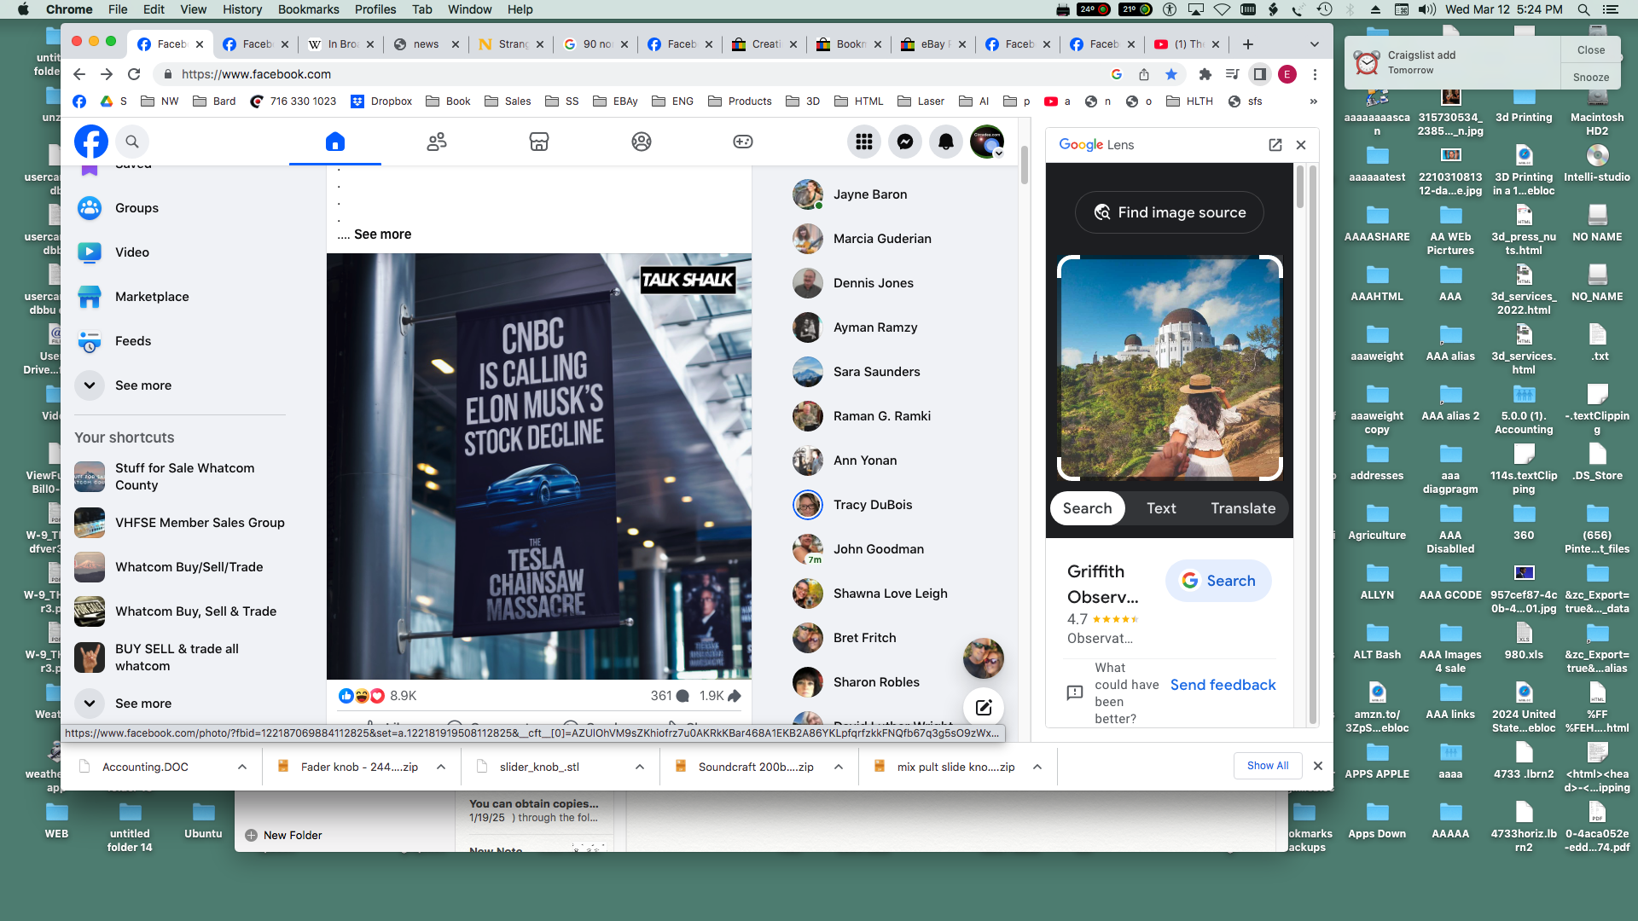This screenshot has width=1638, height=921.
Task: Open the Friends icon in top navigation
Action: point(437,142)
